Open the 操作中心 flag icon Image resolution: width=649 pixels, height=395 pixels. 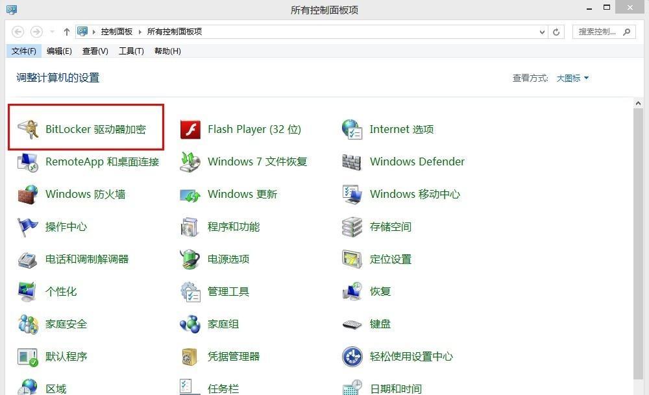28,227
